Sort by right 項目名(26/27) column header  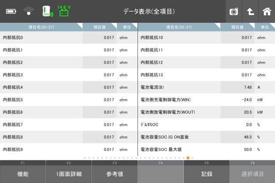[x=179, y=27]
